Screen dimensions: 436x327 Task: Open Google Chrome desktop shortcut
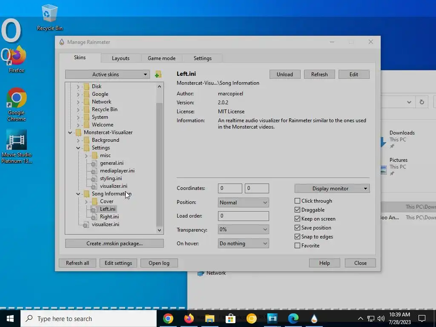[17, 104]
